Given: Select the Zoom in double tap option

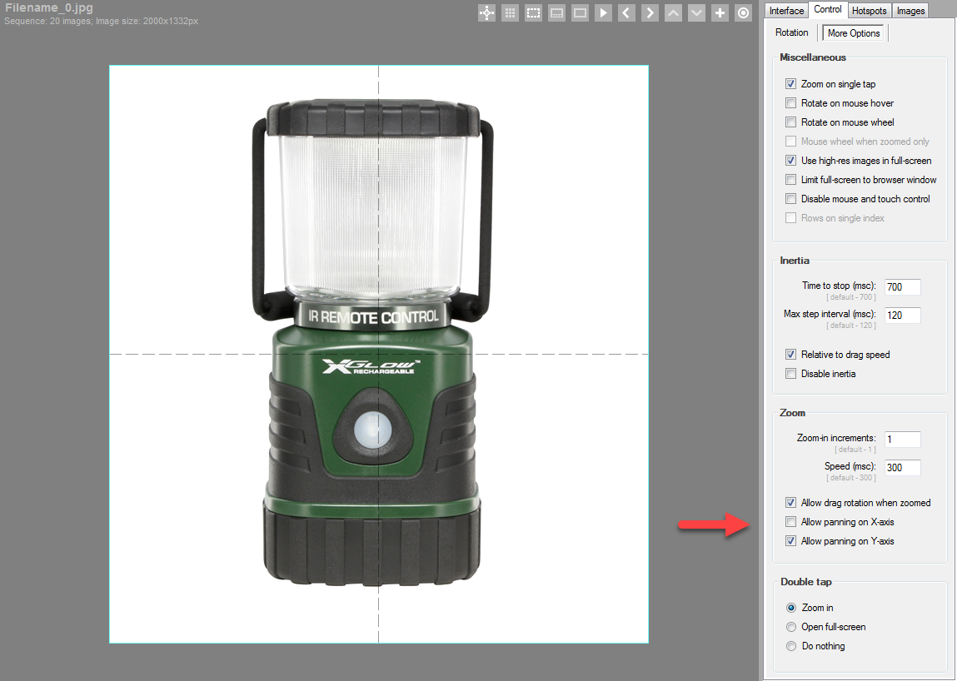Looking at the screenshot, I should (791, 608).
